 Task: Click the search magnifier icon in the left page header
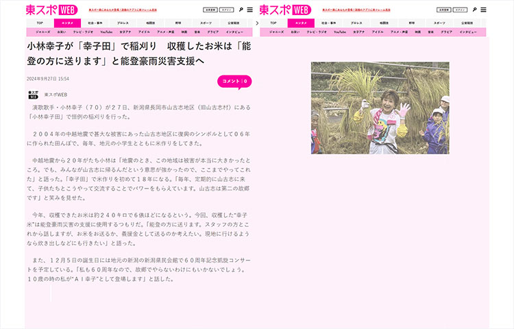[x=241, y=10]
